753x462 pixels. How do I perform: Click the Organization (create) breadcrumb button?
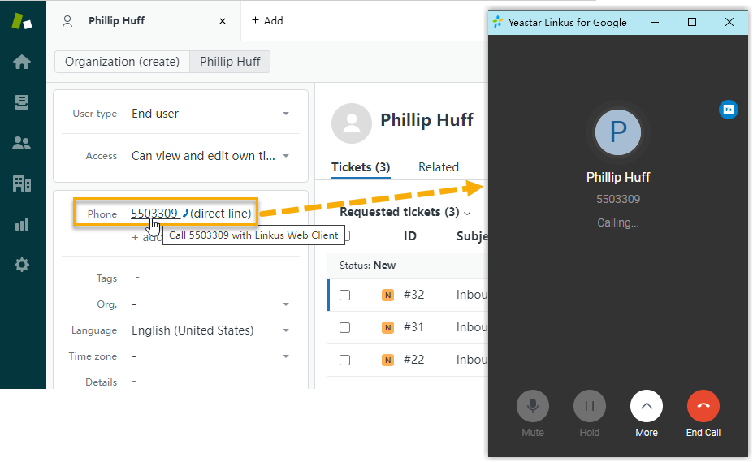[122, 62]
